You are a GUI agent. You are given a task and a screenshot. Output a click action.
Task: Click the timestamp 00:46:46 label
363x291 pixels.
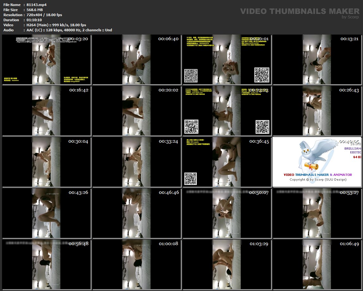click(169, 192)
